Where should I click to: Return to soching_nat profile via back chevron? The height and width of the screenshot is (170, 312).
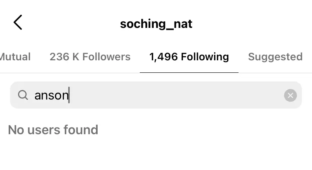pos(18,22)
